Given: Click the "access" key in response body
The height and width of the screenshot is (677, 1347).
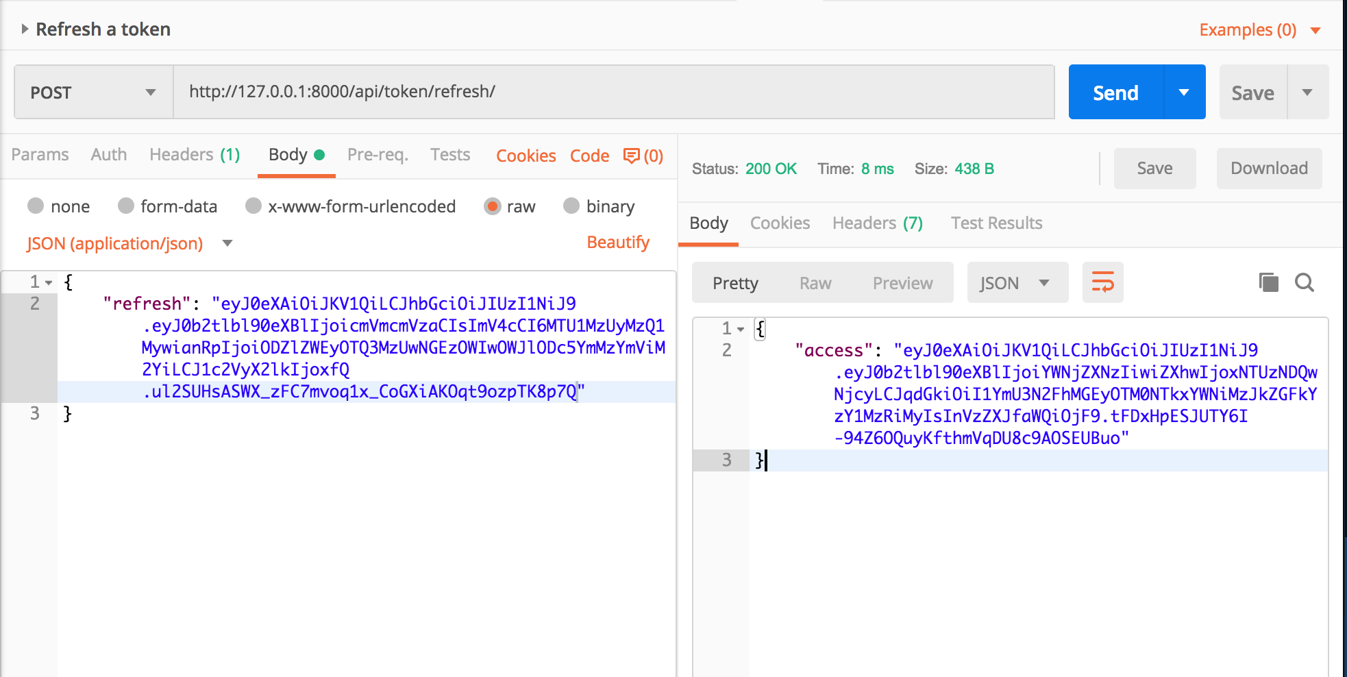Looking at the screenshot, I should [834, 350].
